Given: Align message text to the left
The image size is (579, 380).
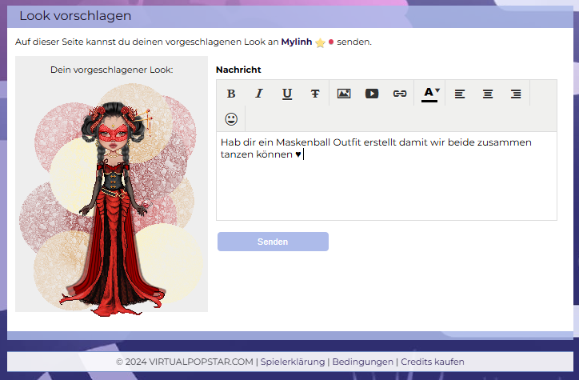Looking at the screenshot, I should [460, 94].
